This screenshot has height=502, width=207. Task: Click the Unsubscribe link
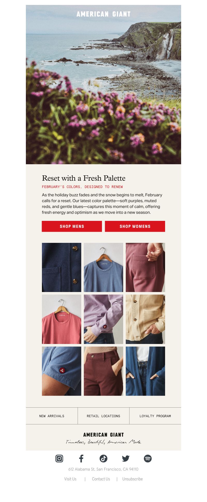pyautogui.click(x=132, y=479)
